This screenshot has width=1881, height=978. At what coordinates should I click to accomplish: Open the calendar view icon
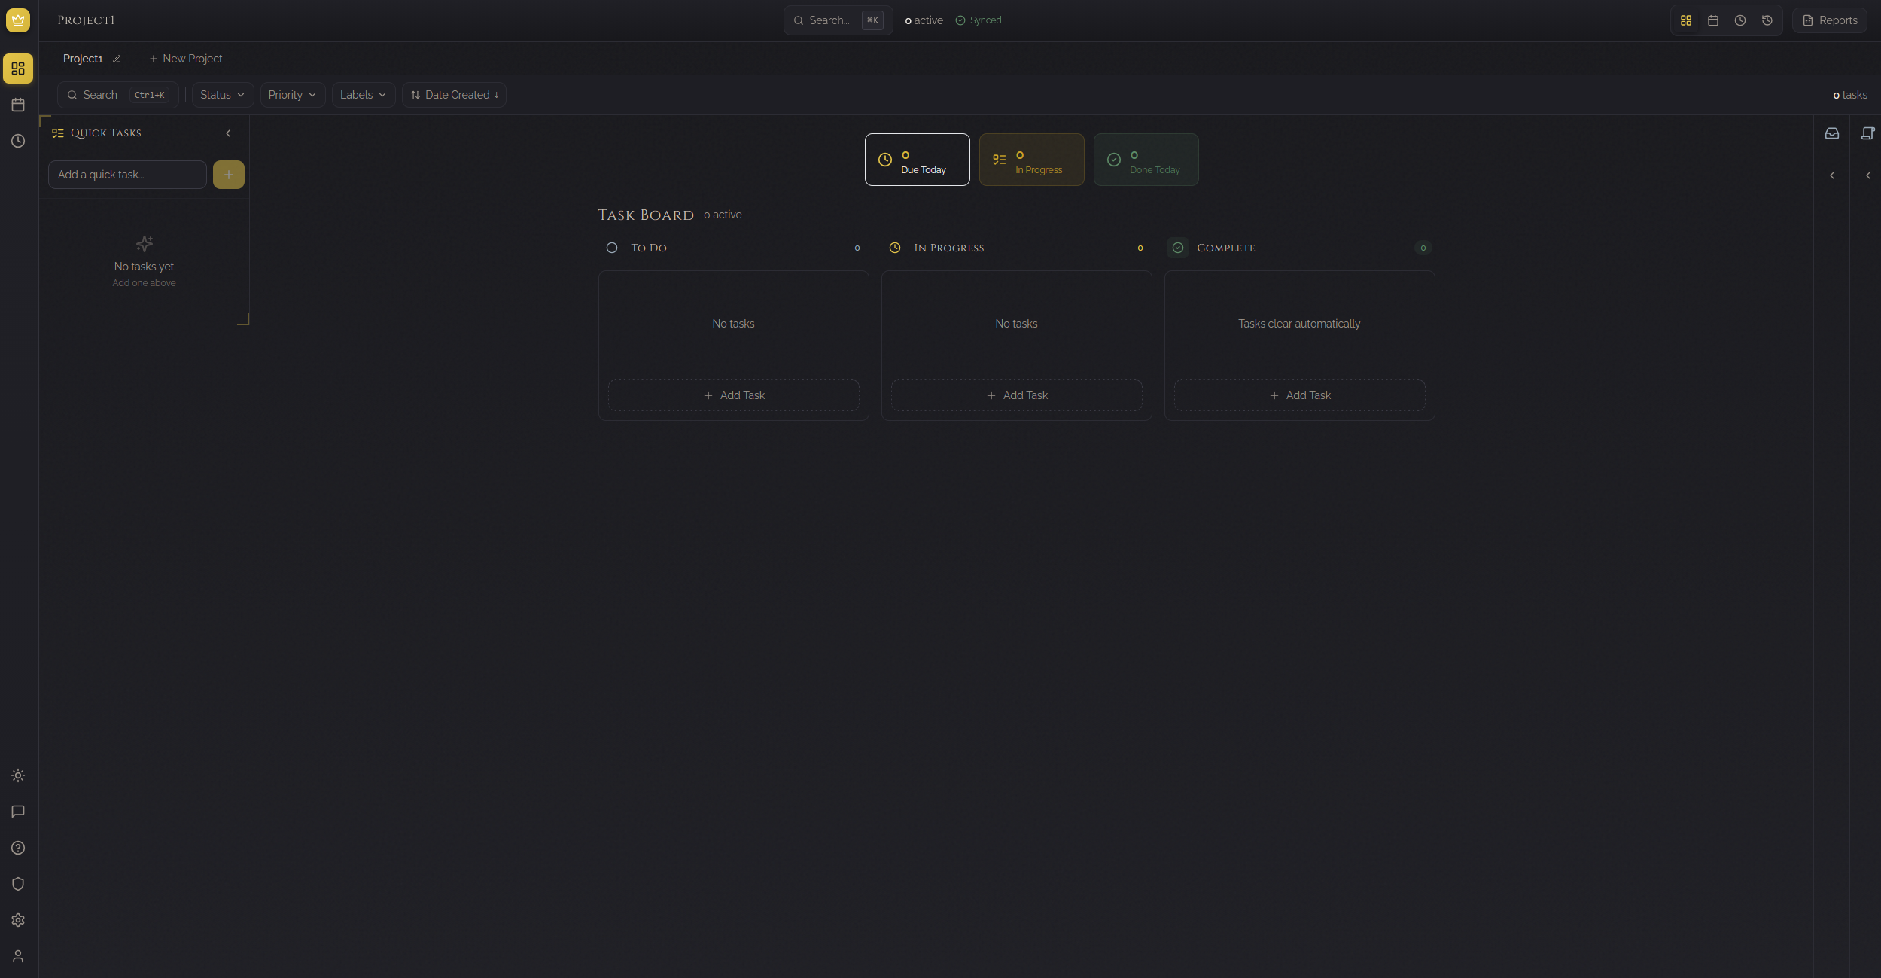tap(1713, 20)
